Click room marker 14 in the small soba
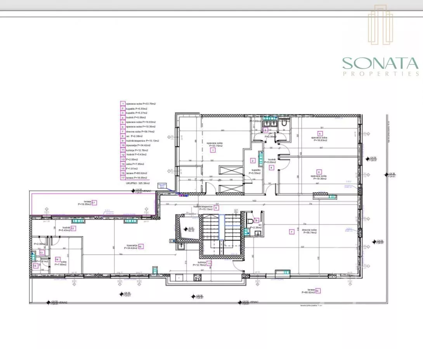The height and width of the screenshot is (349, 423). point(57,259)
